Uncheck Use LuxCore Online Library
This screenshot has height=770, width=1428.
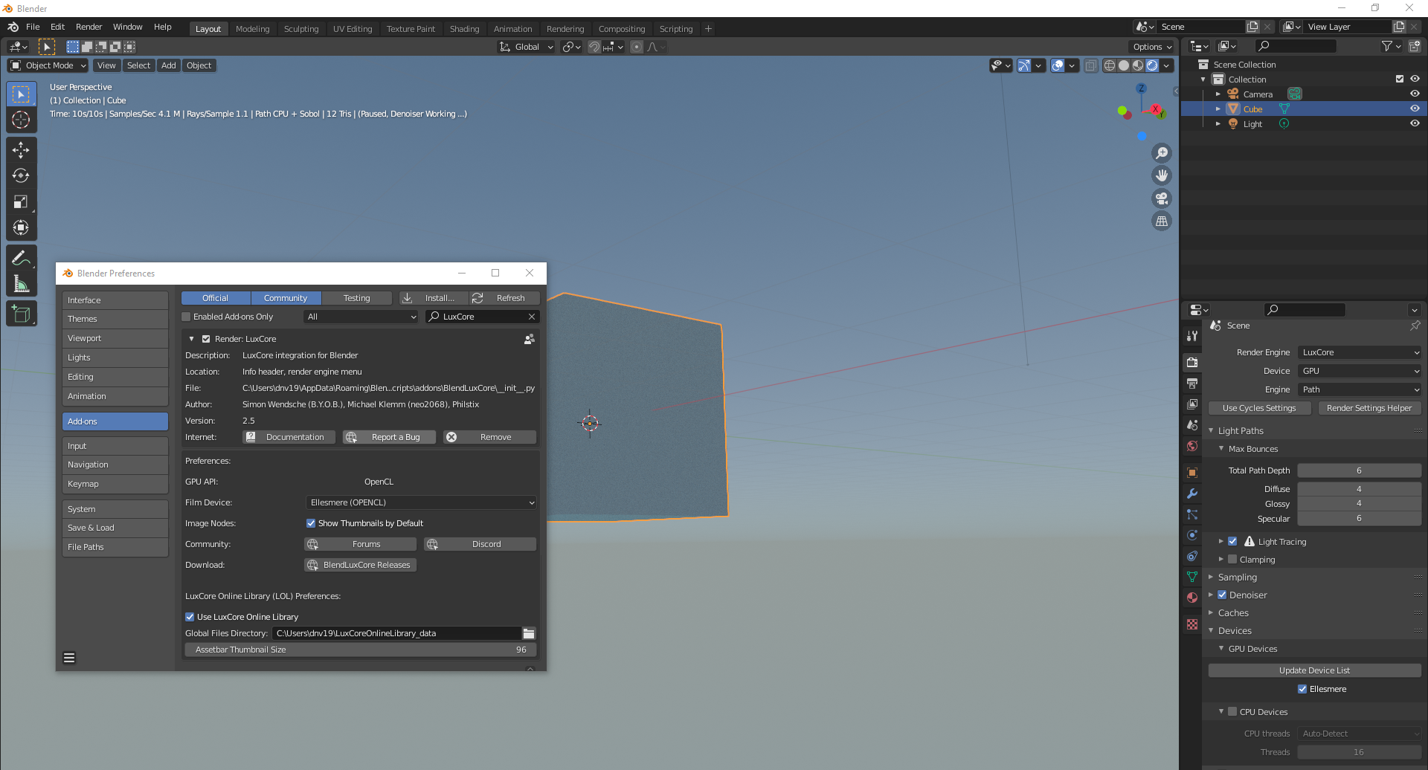click(x=190, y=617)
